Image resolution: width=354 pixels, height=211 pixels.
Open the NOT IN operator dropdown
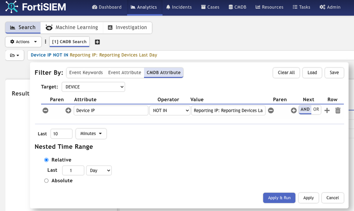(170, 110)
